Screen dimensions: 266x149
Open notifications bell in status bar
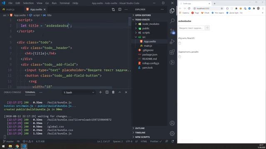point(173,142)
